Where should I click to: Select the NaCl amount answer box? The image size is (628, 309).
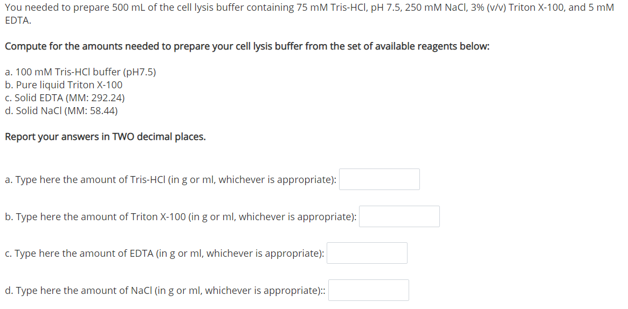tap(369, 290)
